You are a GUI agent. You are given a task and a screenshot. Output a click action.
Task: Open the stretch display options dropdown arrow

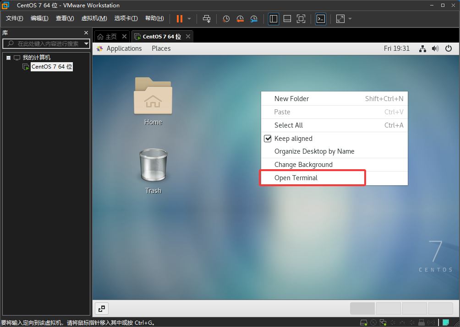[x=350, y=19]
